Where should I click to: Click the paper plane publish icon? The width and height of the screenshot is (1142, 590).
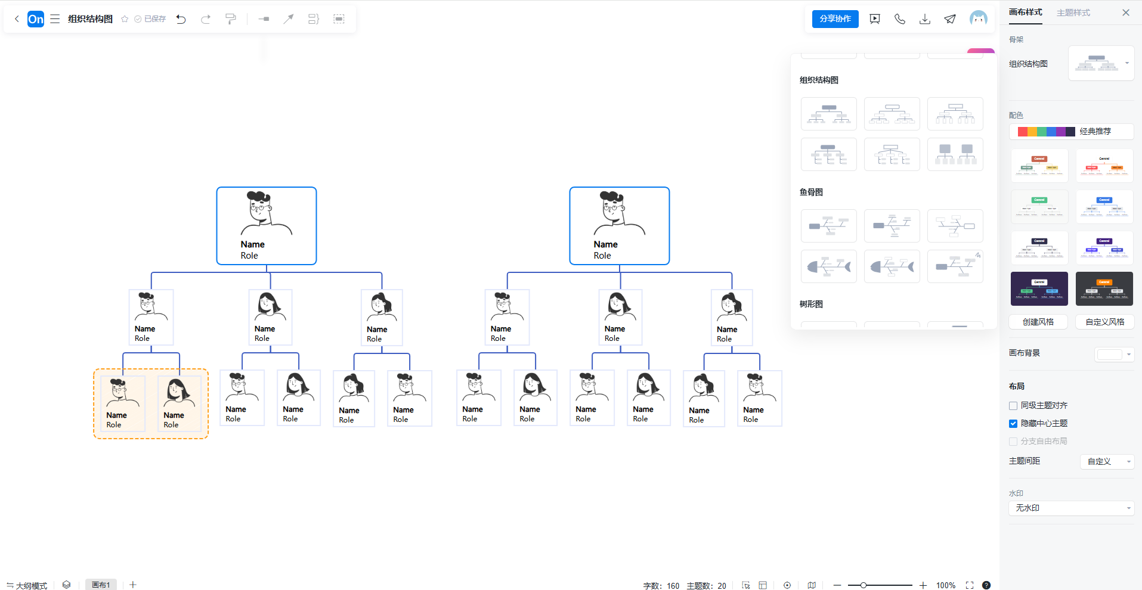pos(950,19)
